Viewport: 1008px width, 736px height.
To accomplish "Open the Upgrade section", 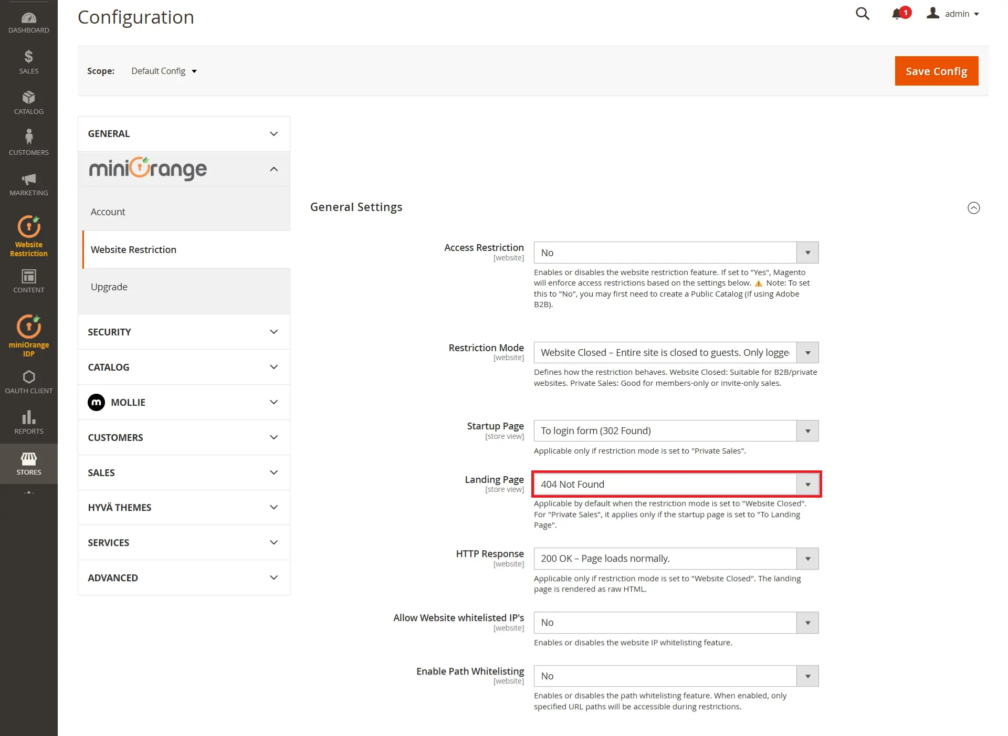I will point(109,287).
